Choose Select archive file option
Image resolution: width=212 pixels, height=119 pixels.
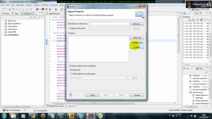pos(69,28)
